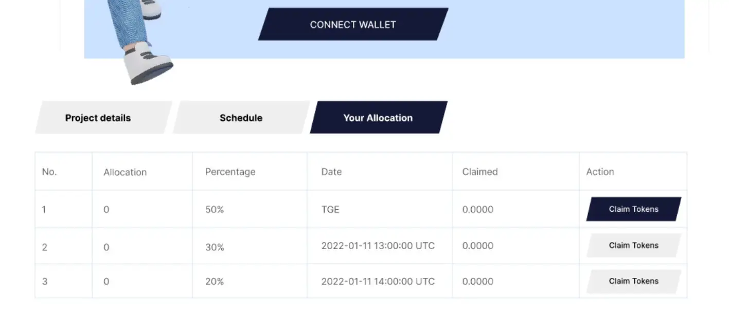Open the Schedule tab

click(241, 118)
